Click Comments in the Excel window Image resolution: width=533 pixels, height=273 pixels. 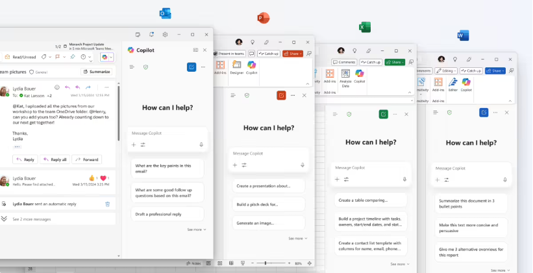pos(344,62)
